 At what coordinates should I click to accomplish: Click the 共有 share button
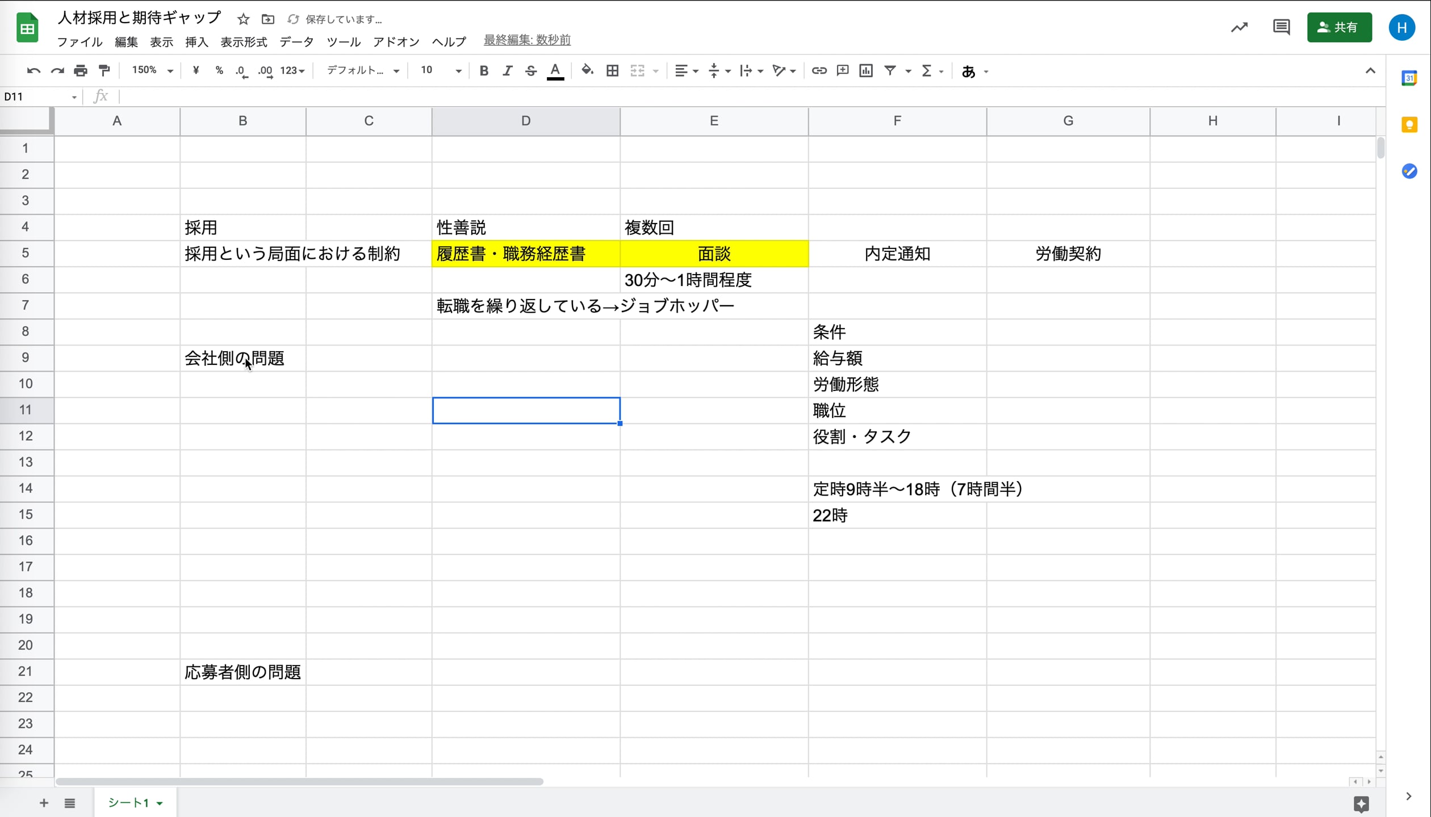pos(1339,27)
